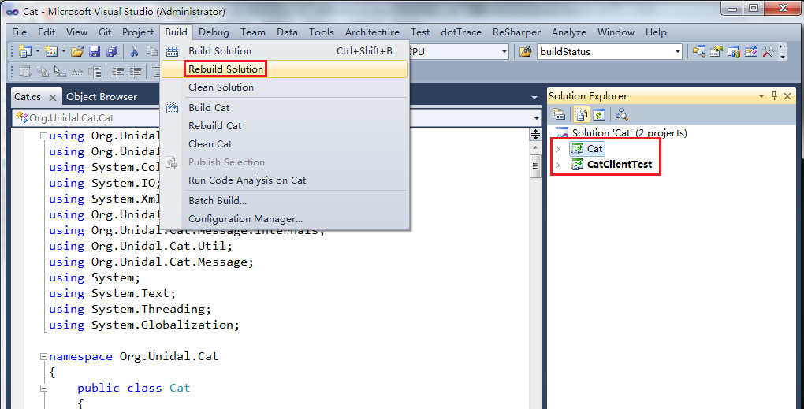Screen dimensions: 804x409
Task: Switch to the Object Browser tab
Action: click(102, 97)
